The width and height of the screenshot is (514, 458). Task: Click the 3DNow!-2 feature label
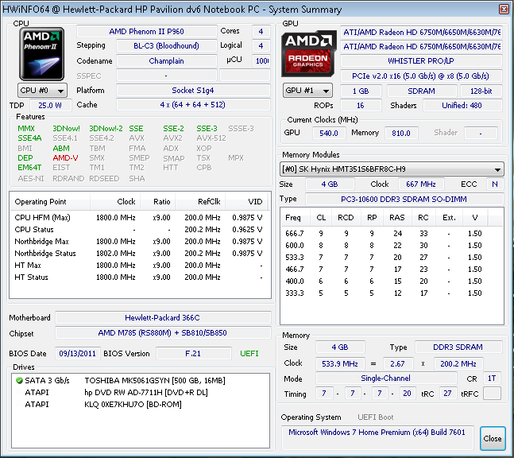(x=106, y=129)
